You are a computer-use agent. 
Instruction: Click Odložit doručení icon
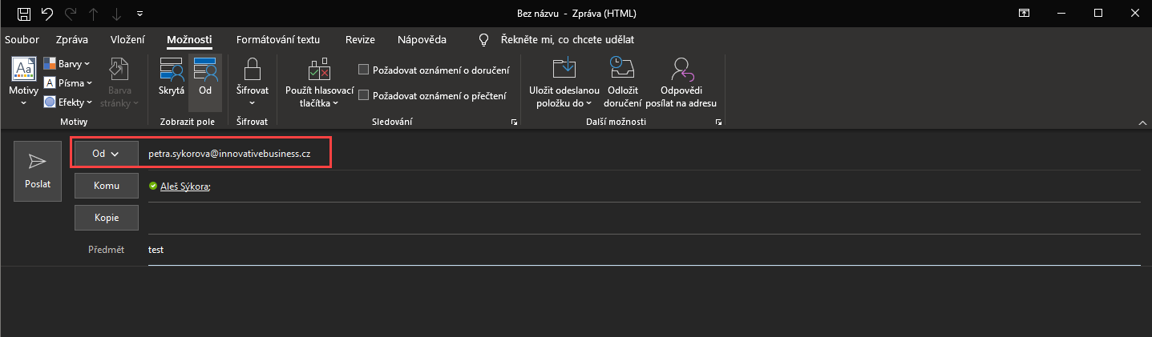point(623,83)
